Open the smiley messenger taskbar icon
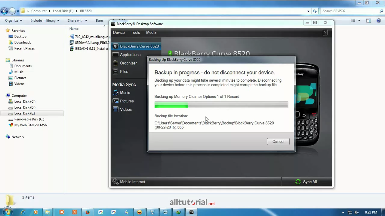 tap(140, 212)
